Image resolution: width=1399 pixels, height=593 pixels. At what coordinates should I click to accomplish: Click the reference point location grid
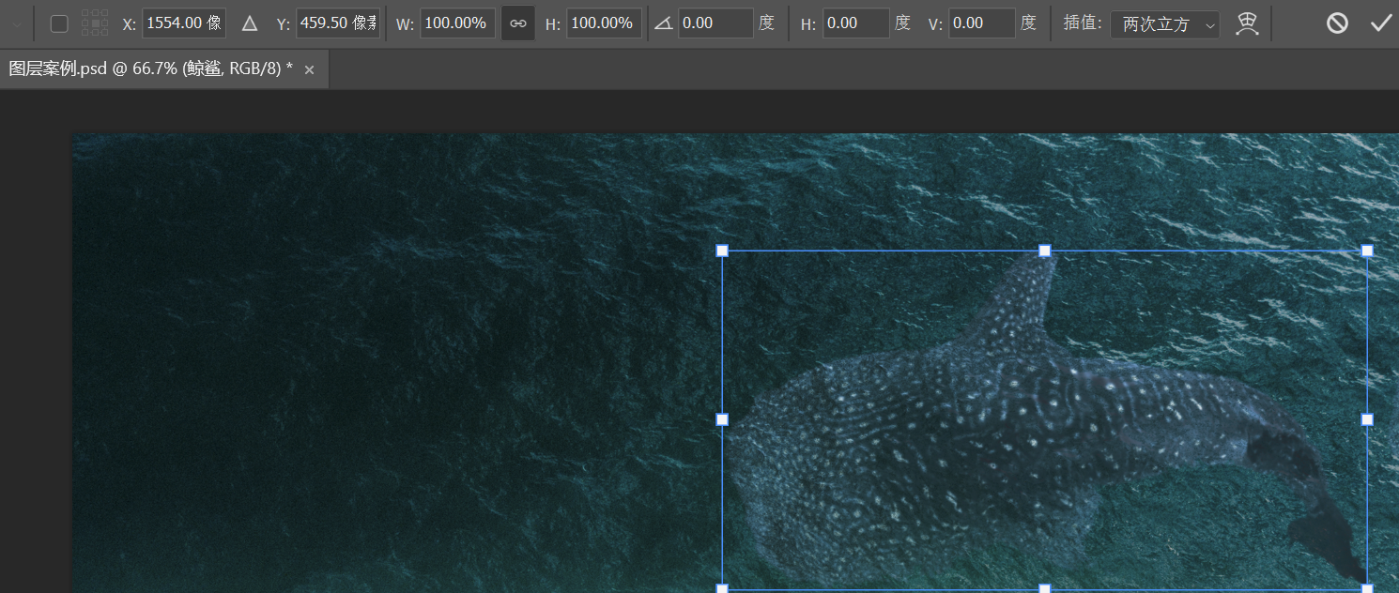point(95,23)
